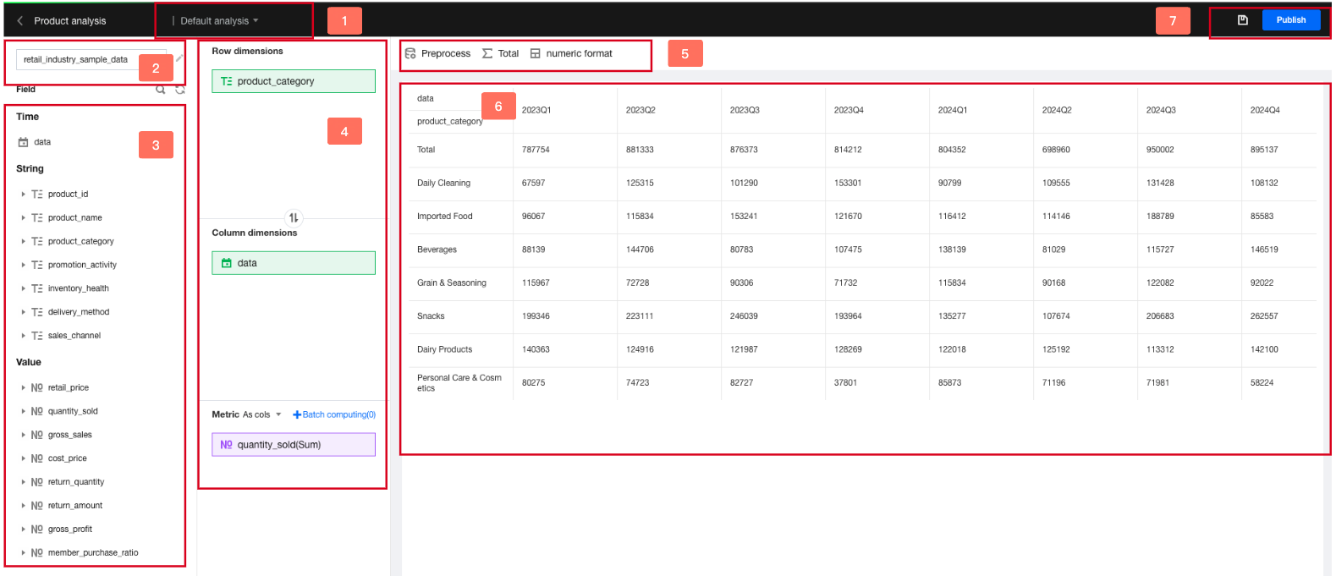Image resolution: width=1336 pixels, height=576 pixels.
Task: Select the Snacks row label
Action: point(431,316)
